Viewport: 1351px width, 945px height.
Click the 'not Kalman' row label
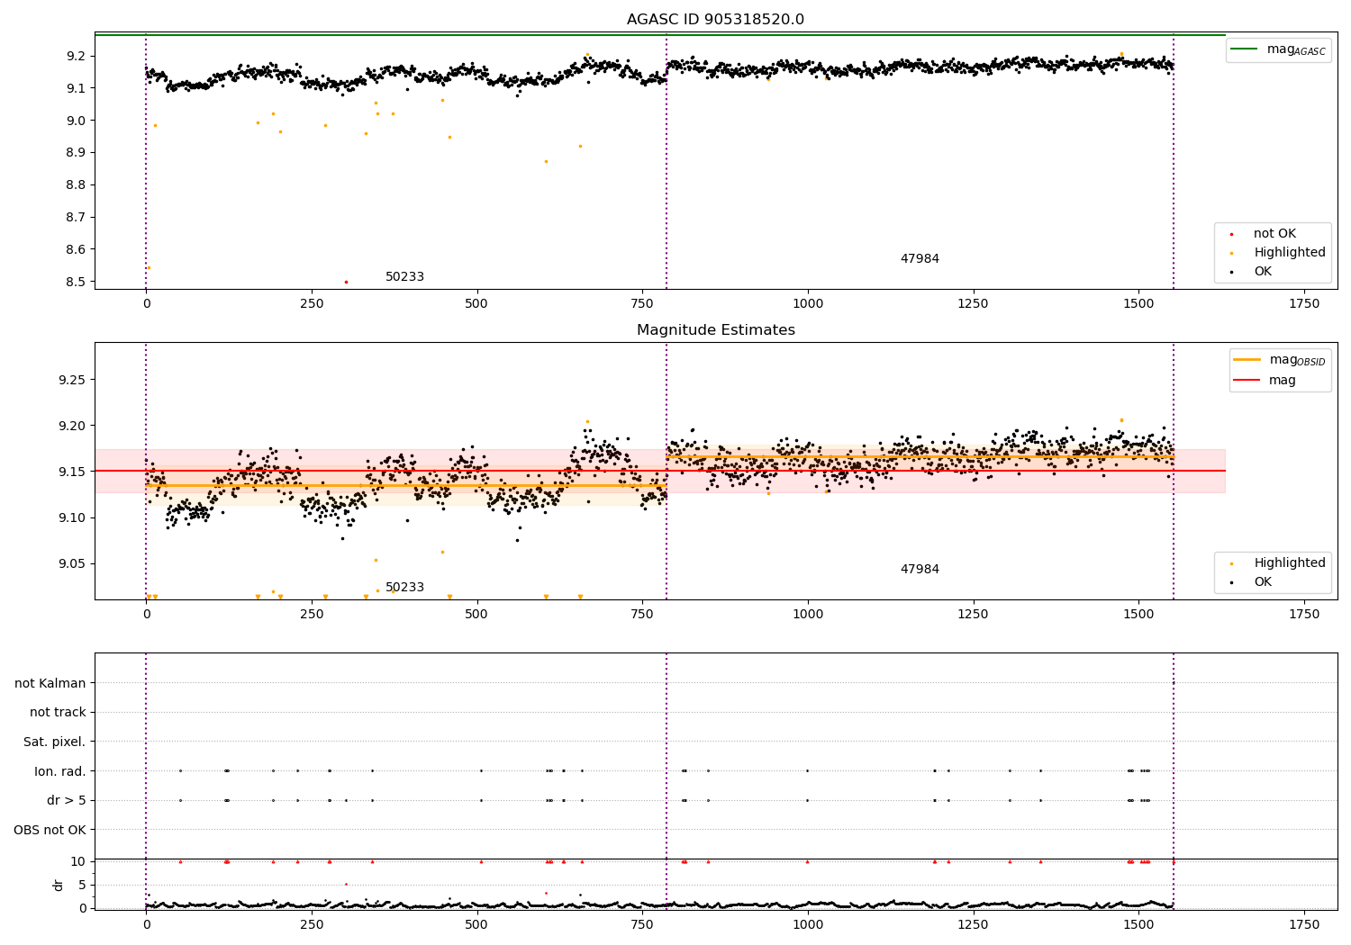point(50,684)
